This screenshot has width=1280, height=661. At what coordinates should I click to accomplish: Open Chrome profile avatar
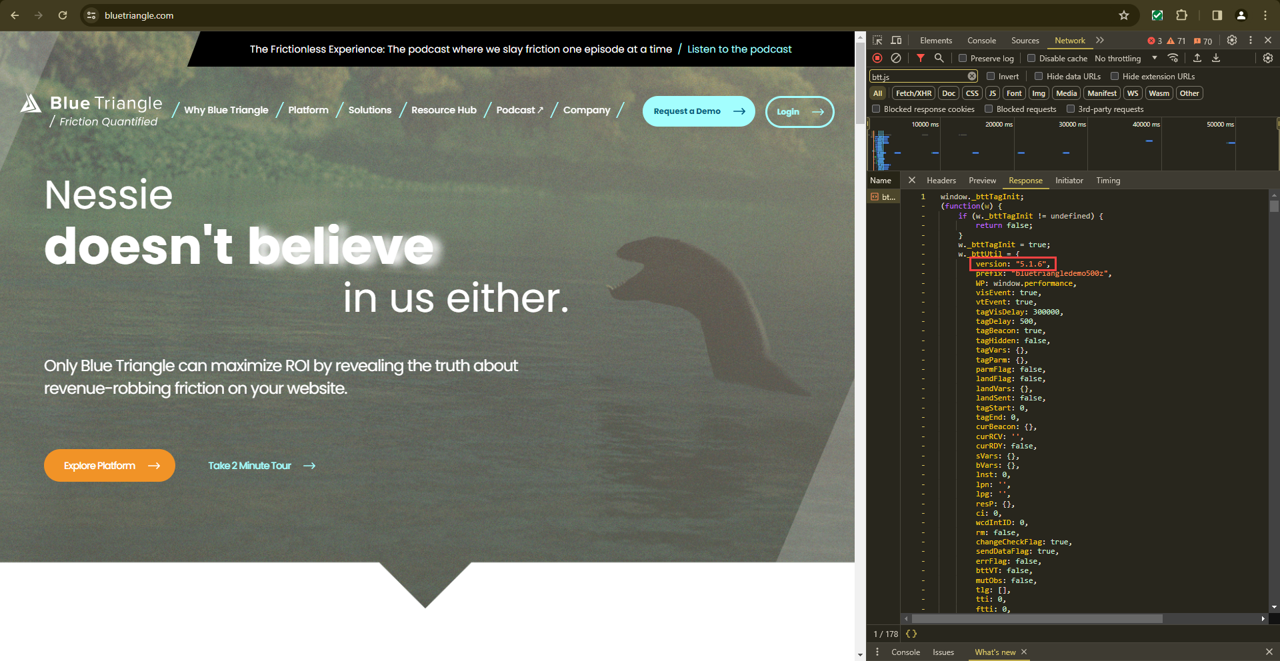pos(1241,15)
